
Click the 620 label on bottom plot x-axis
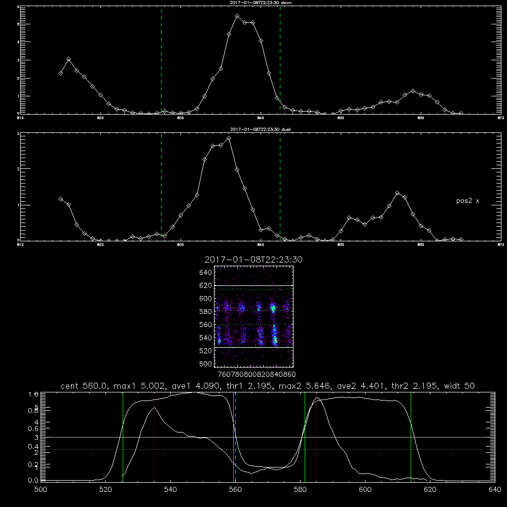pos(430,490)
